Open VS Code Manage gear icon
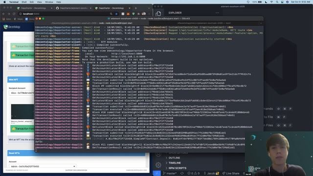313x176 pixels. [158, 165]
